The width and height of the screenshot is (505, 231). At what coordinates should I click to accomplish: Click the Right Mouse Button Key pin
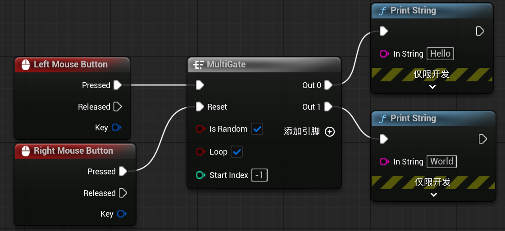click(121, 214)
